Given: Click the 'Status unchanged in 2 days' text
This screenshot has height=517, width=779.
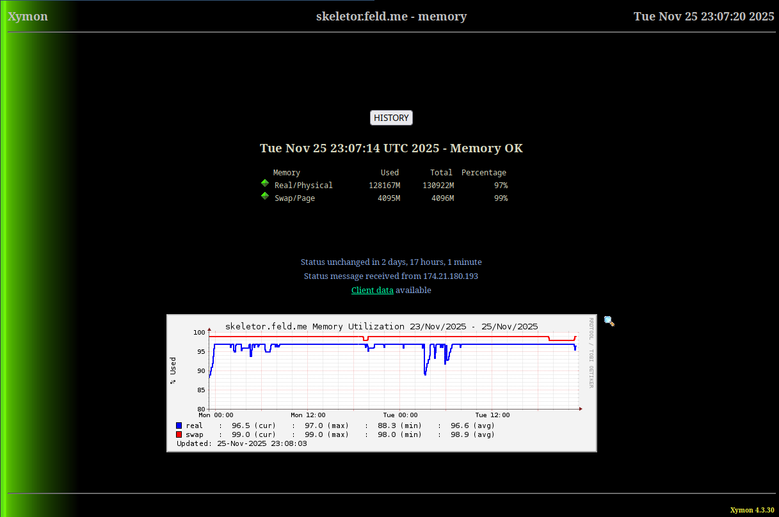Looking at the screenshot, I should [x=391, y=262].
